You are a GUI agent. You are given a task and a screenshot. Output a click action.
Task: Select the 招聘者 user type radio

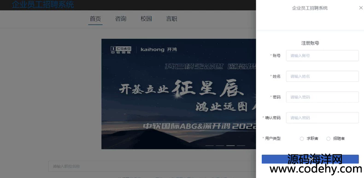[328, 138]
